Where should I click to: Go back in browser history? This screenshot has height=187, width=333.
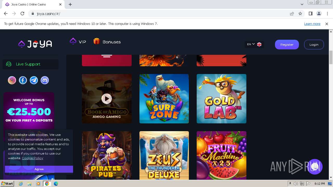tap(6, 14)
